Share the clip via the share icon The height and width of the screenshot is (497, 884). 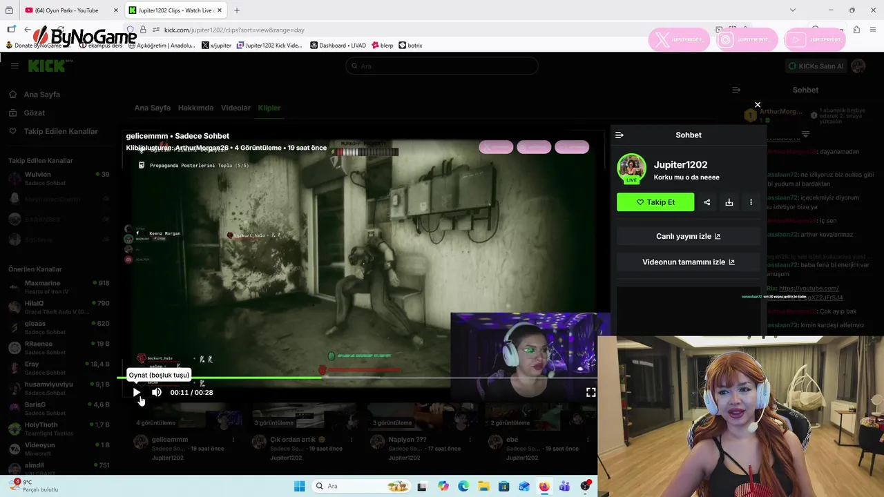707,202
